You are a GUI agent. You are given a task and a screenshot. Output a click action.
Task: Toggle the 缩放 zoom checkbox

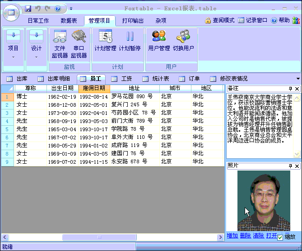(280, 237)
